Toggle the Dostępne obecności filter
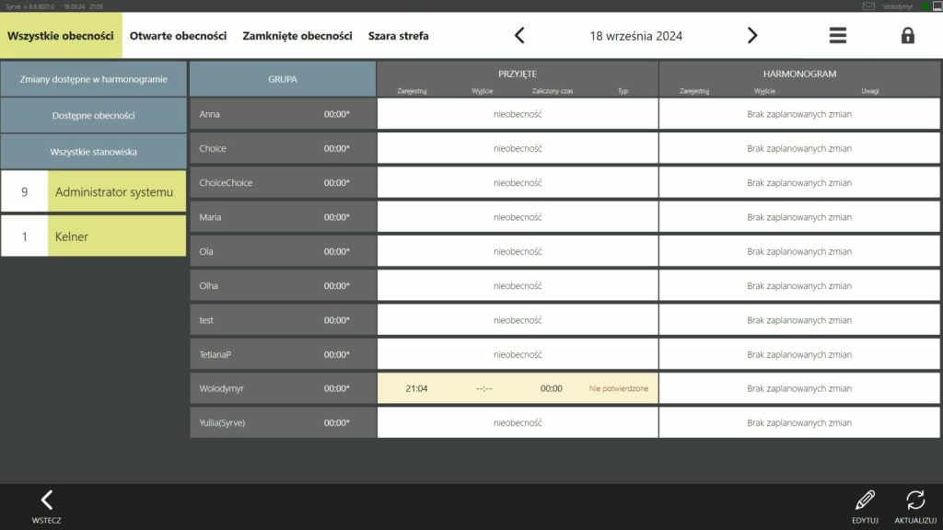This screenshot has height=530, width=943. (93, 116)
